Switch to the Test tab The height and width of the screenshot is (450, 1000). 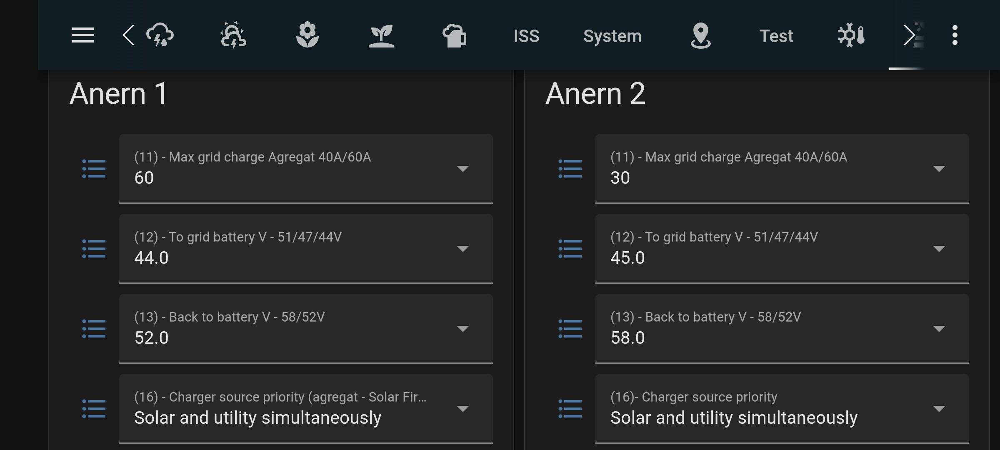[776, 36]
